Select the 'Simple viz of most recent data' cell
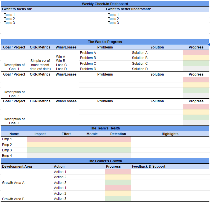This screenshot has width=210, height=203. 40,60
